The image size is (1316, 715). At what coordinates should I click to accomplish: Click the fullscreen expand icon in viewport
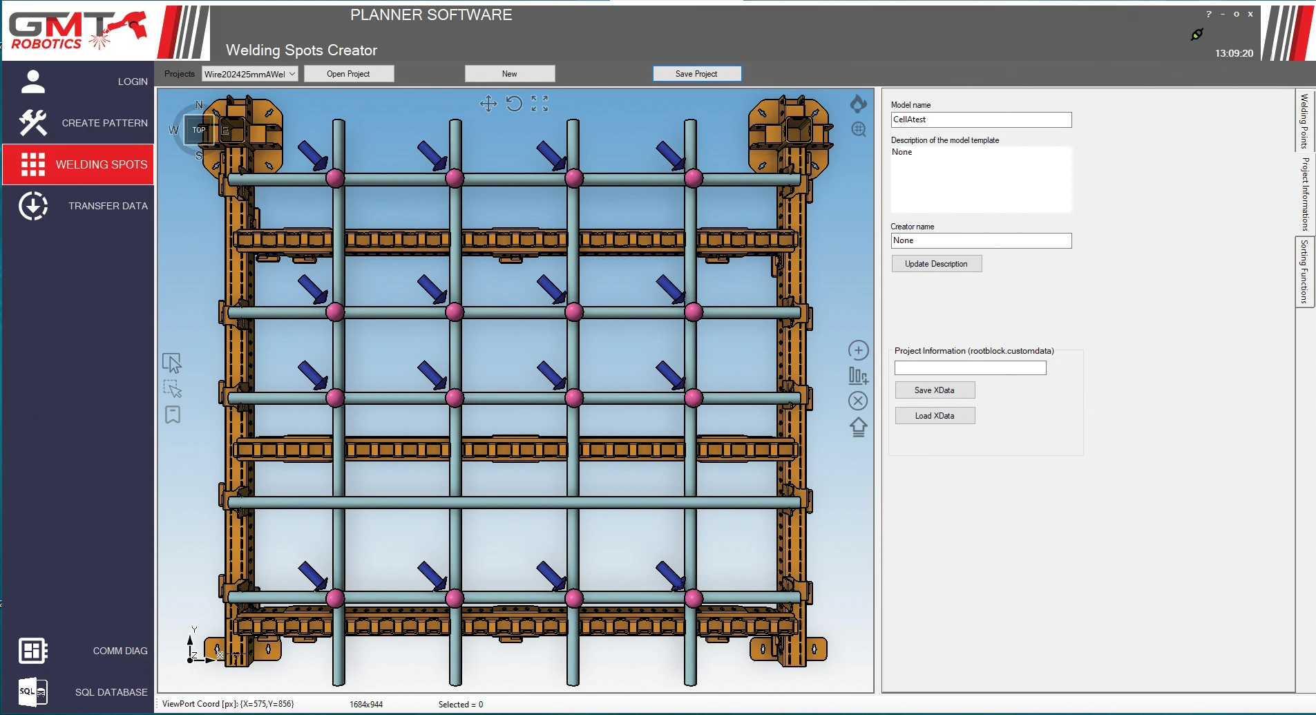coord(541,104)
